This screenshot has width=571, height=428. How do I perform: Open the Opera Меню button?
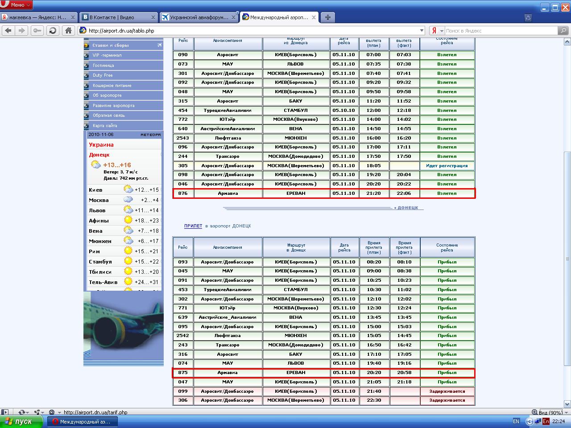pyautogui.click(x=17, y=5)
